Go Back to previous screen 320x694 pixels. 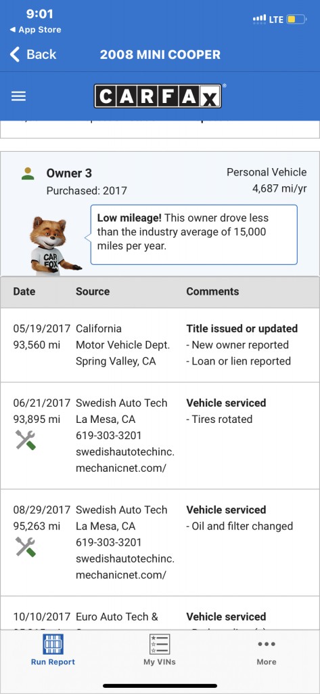(33, 54)
